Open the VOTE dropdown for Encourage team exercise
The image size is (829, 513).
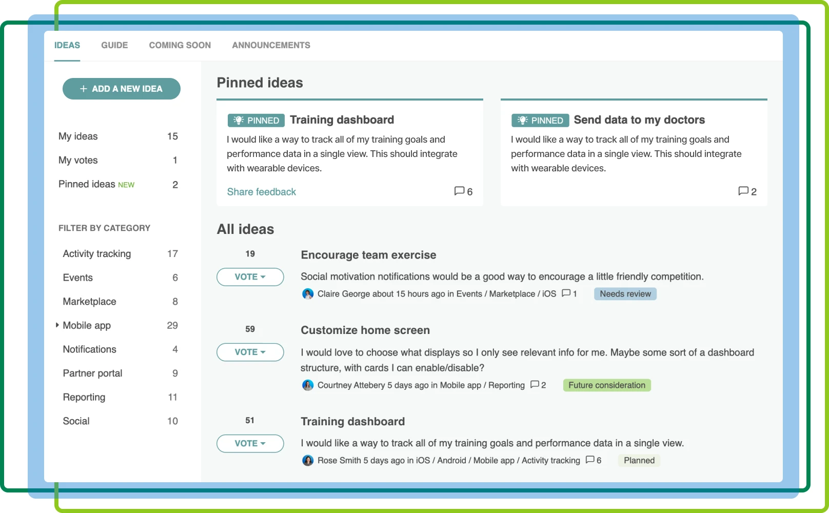pyautogui.click(x=250, y=277)
